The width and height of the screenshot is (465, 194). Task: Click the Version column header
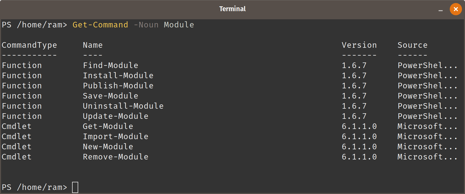pyautogui.click(x=359, y=45)
